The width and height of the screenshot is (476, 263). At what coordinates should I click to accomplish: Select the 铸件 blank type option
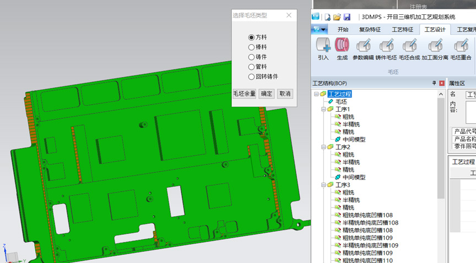tap(252, 57)
